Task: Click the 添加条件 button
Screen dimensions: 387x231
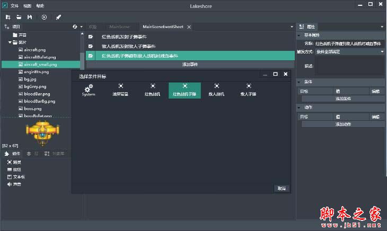Action: pyautogui.click(x=343, y=99)
